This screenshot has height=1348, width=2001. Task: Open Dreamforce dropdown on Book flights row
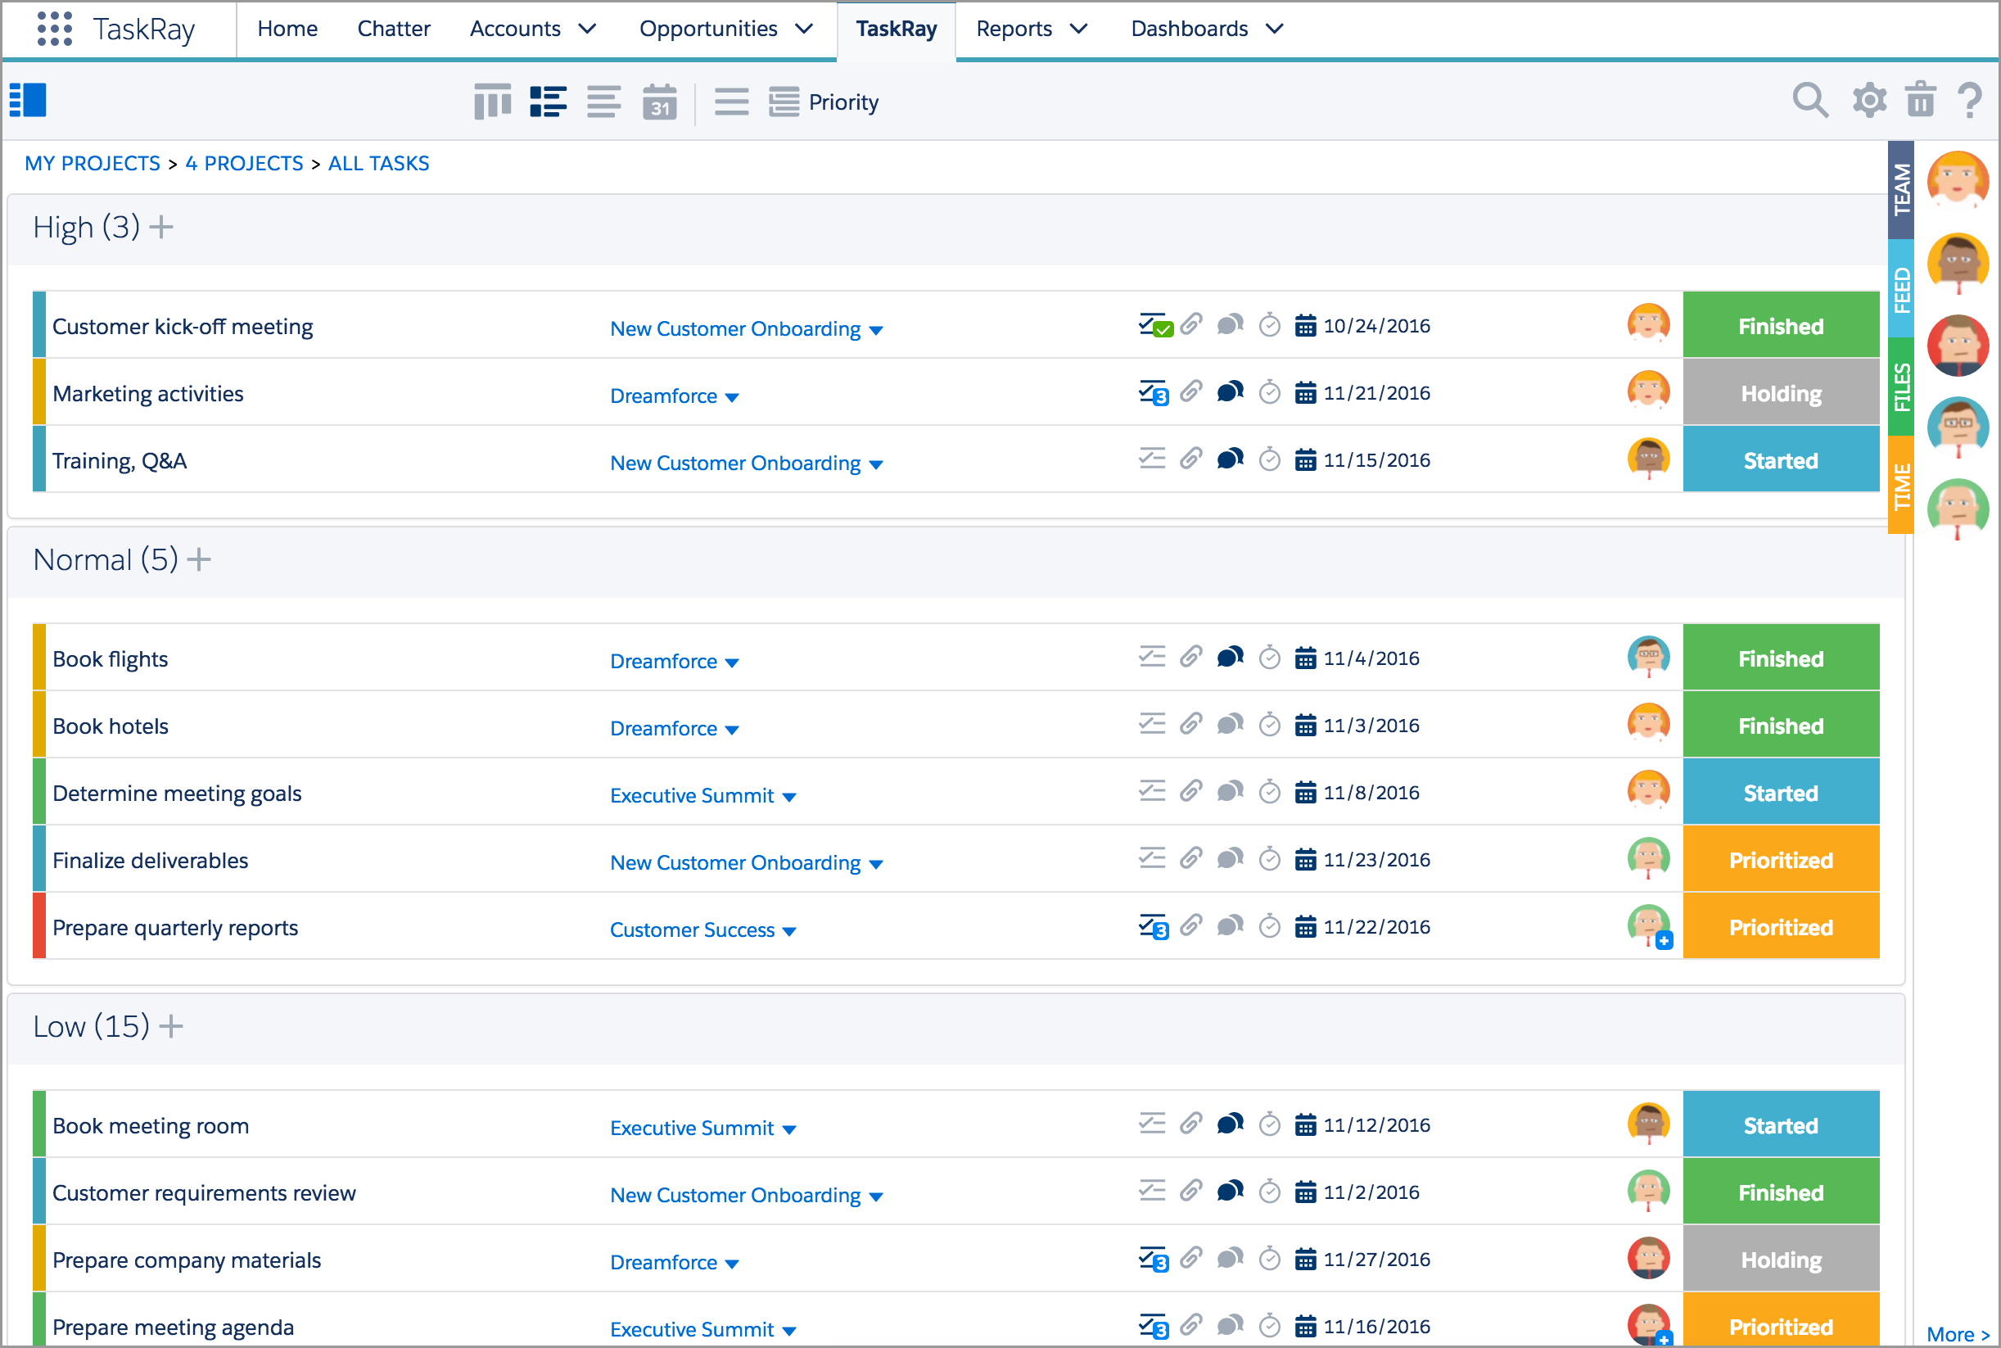pos(732,663)
